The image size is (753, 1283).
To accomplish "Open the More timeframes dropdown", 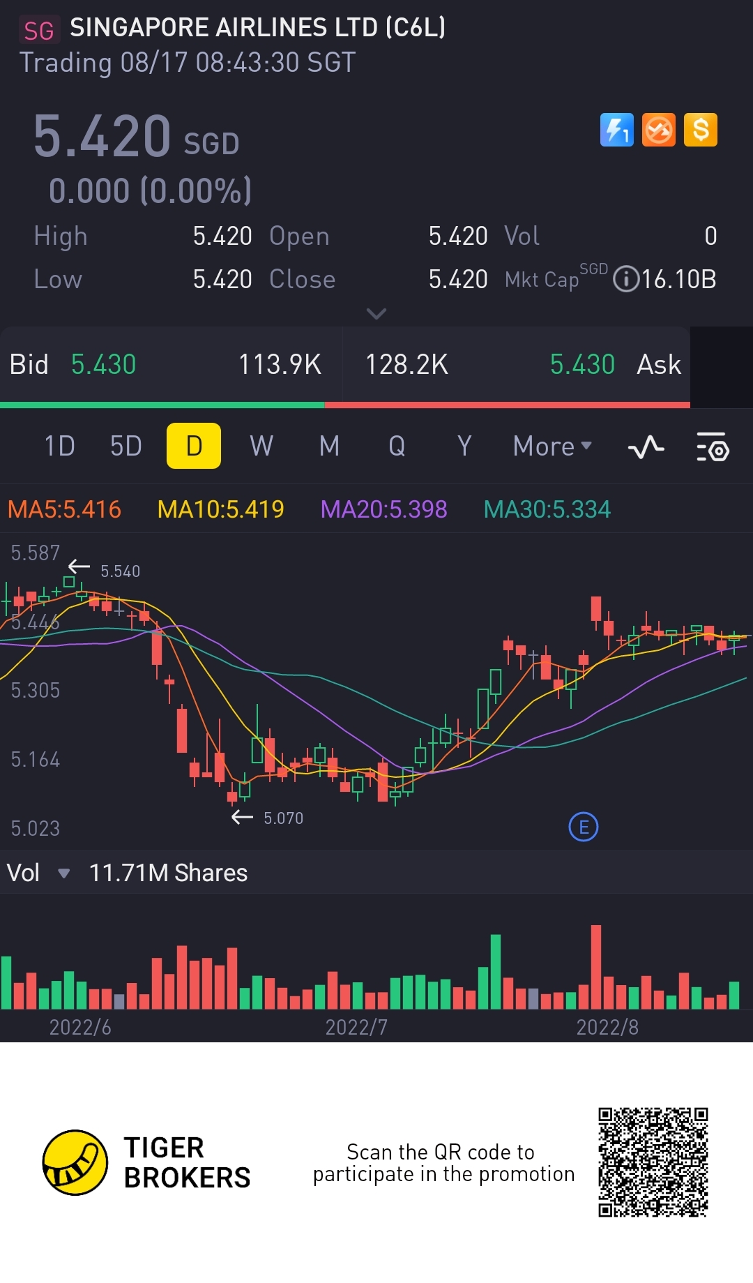I will click(552, 447).
